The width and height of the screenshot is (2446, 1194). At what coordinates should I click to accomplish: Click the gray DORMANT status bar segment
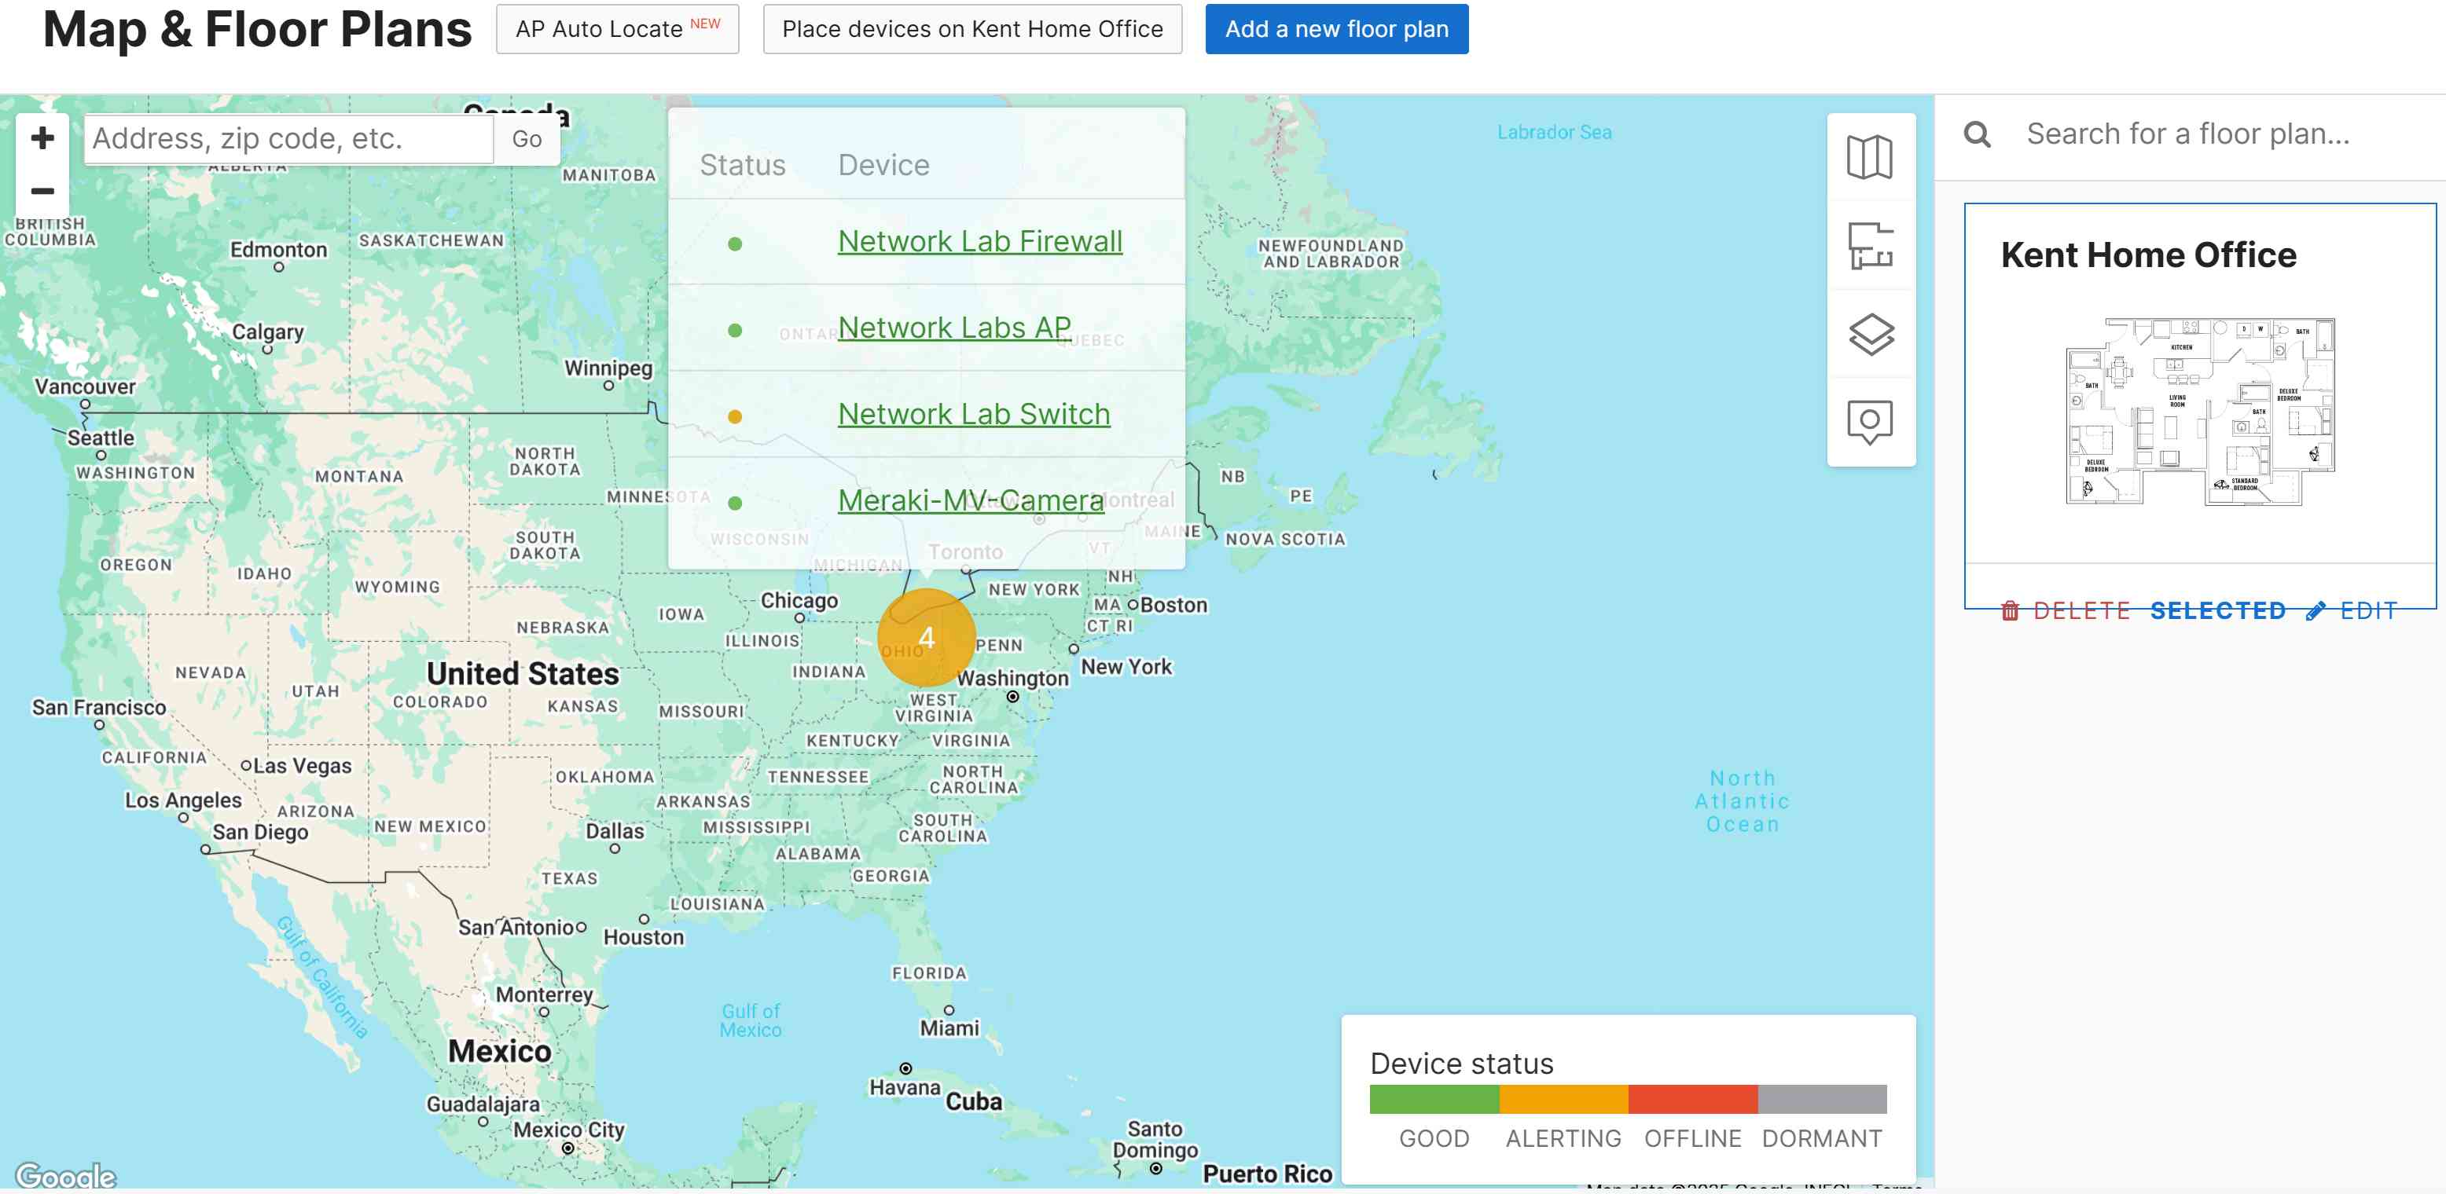click(x=1821, y=1099)
